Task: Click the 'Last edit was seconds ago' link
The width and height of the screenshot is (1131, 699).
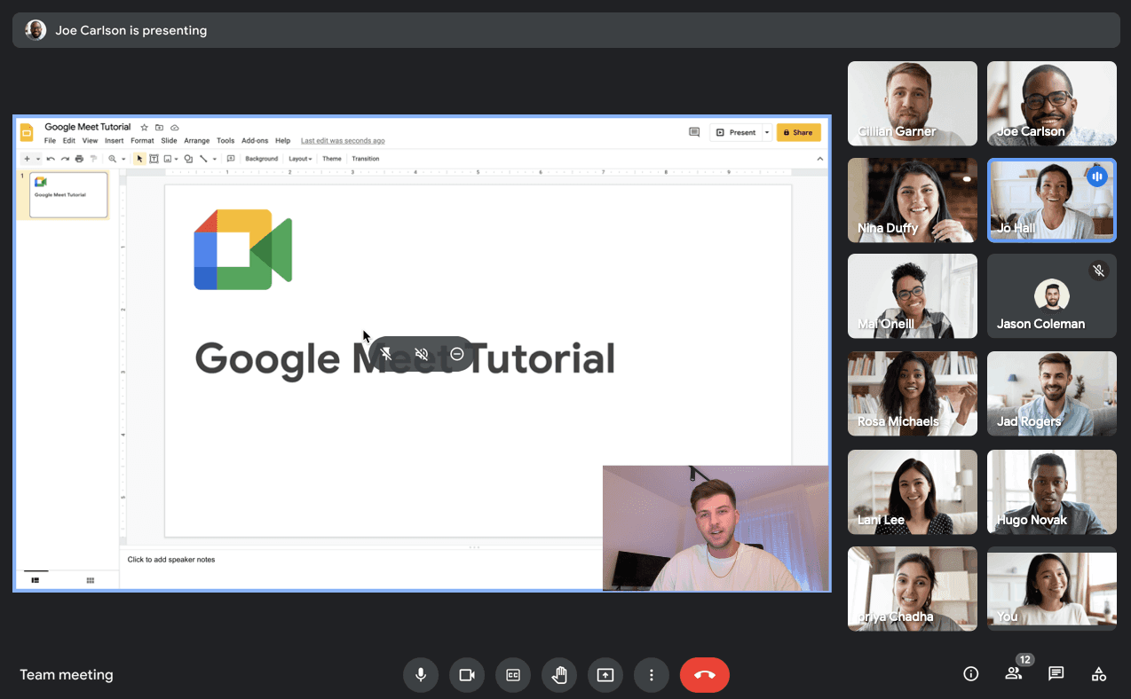Action: [x=343, y=141]
